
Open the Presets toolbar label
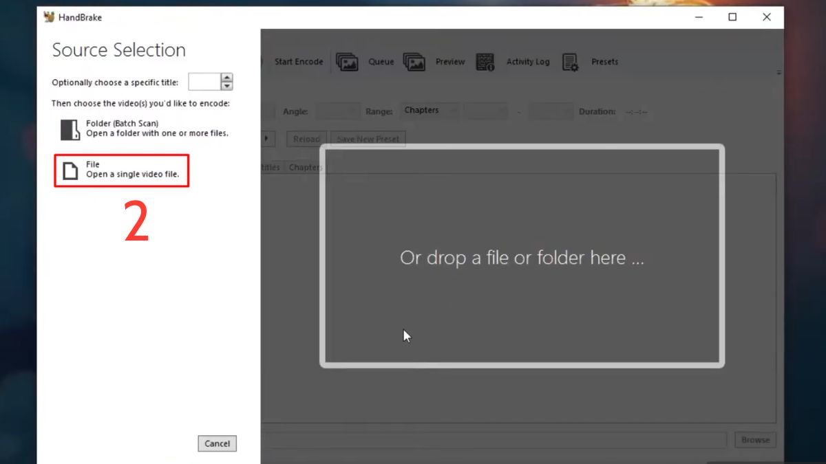(604, 62)
